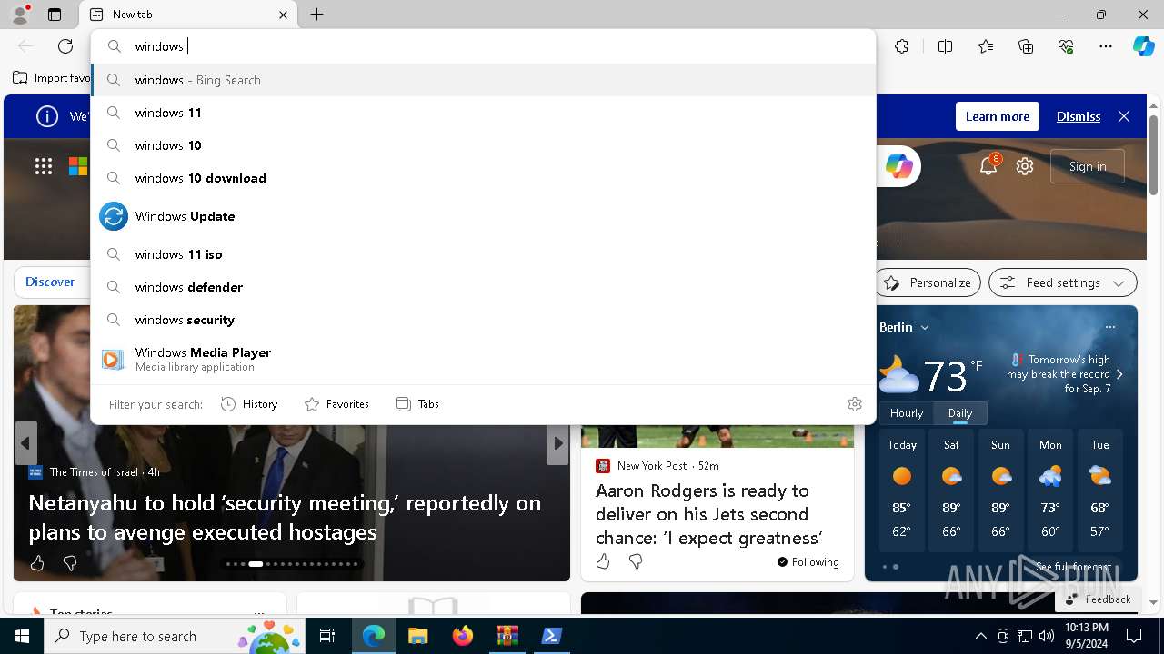Toggle Following for New York Post
The image size is (1164, 654).
pos(808,562)
